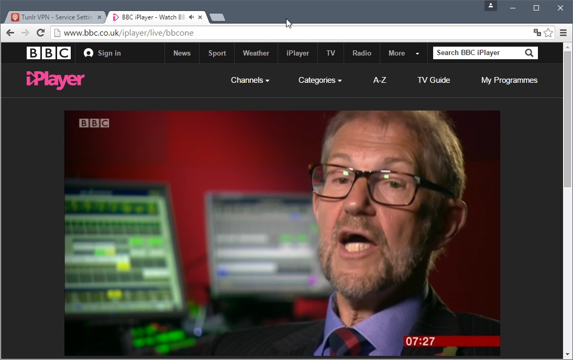Go back with browser back arrow
This screenshot has width=573, height=360.
pyautogui.click(x=10, y=33)
